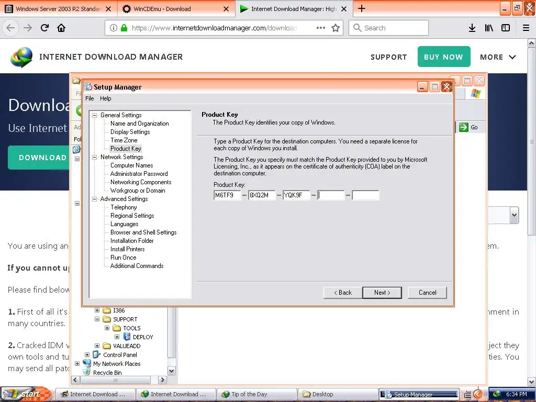Select the Recycle Bin icon
The height and width of the screenshot is (402, 536).
[87, 372]
